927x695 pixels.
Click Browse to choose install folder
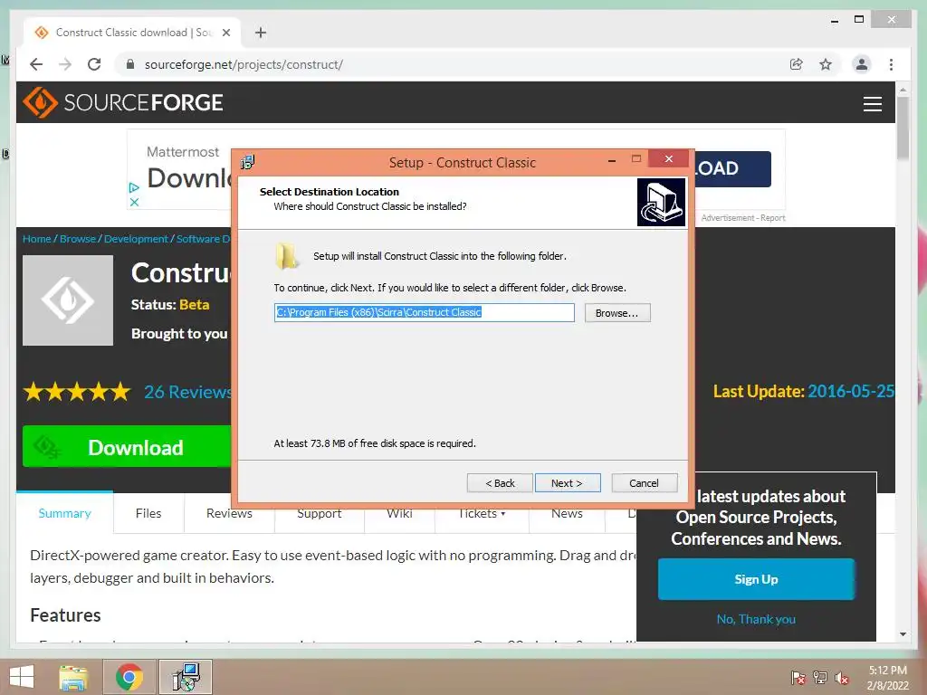pyautogui.click(x=617, y=312)
